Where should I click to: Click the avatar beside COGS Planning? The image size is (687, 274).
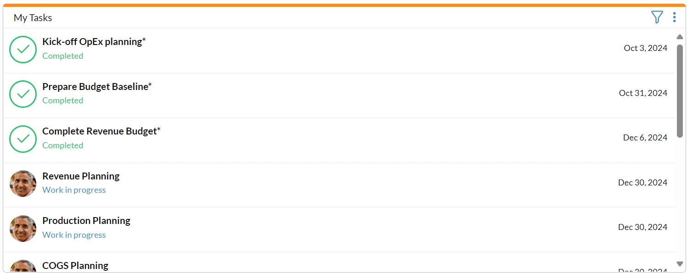23,266
